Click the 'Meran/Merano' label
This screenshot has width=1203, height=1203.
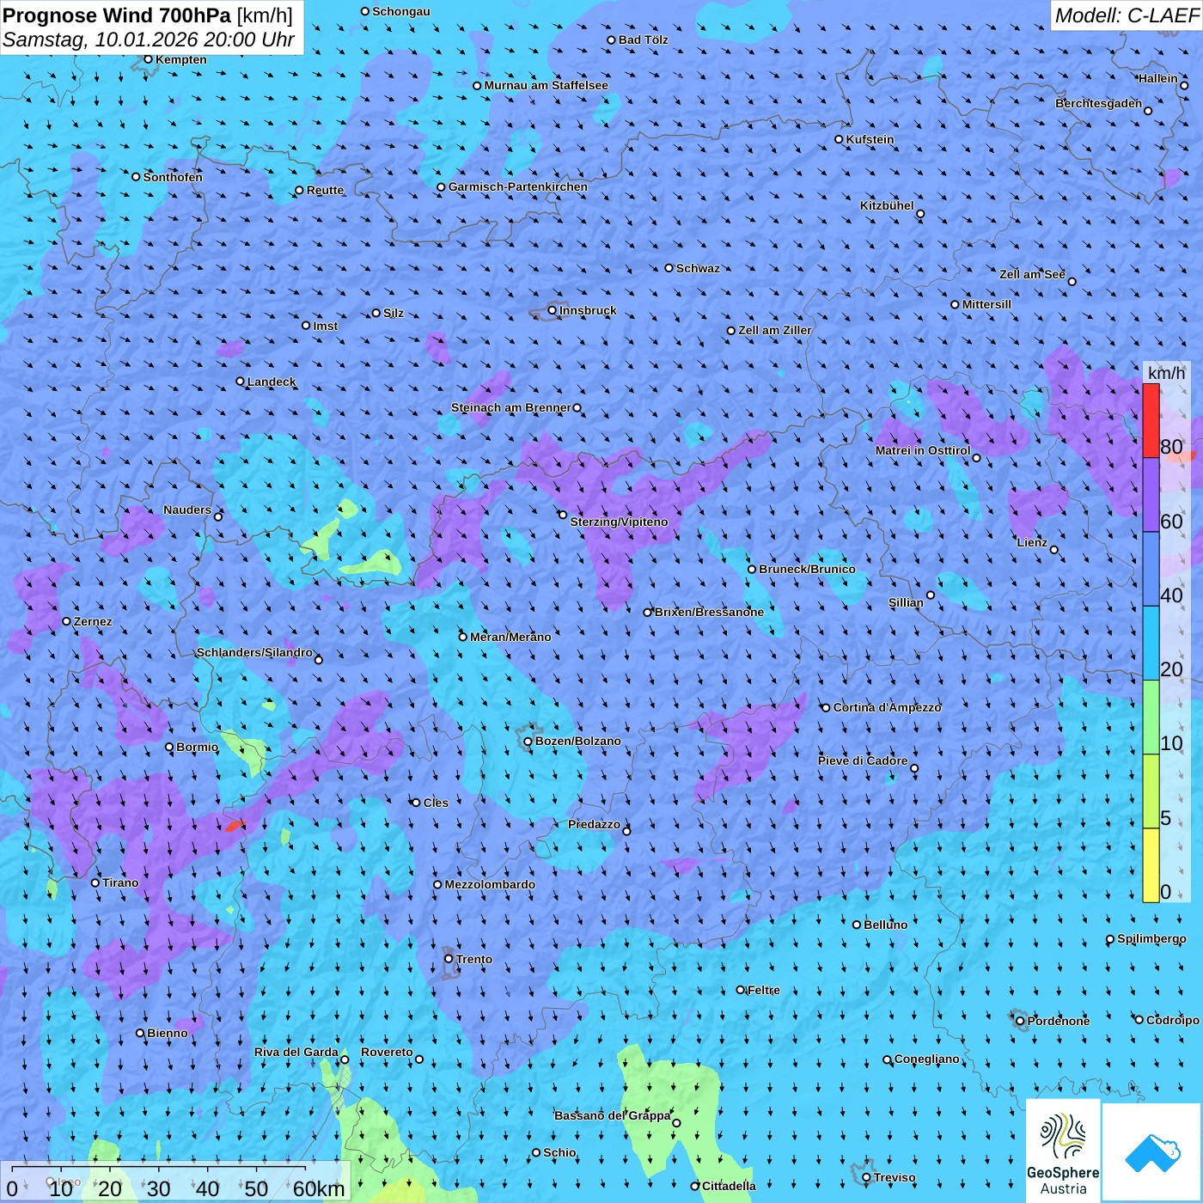pos(510,637)
